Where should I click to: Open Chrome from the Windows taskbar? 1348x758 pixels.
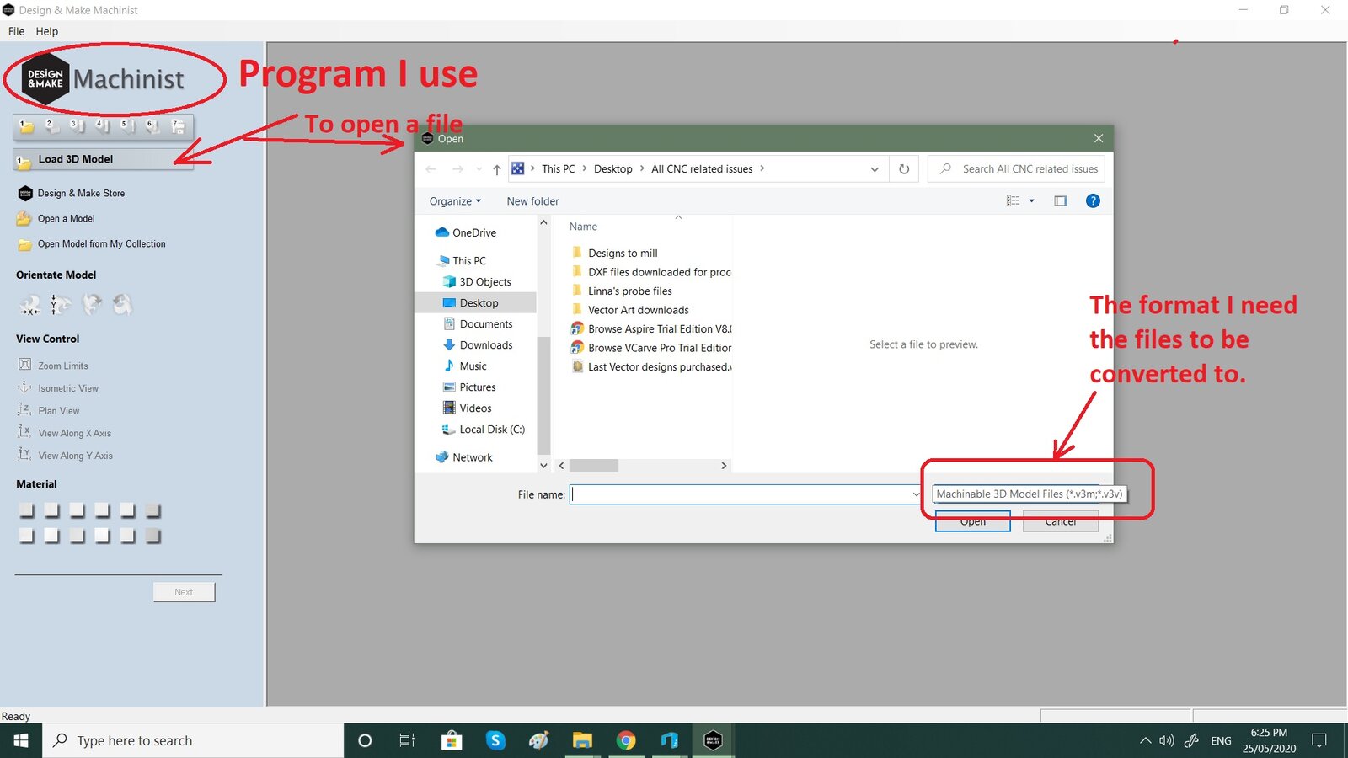tap(626, 740)
